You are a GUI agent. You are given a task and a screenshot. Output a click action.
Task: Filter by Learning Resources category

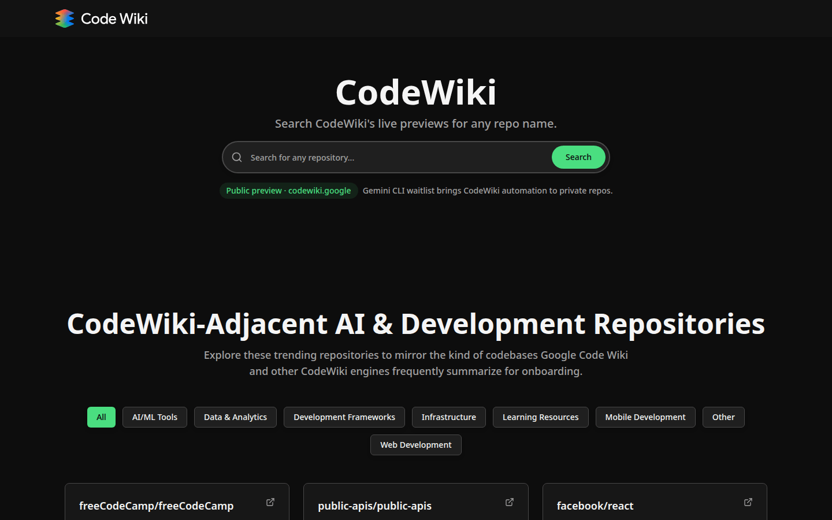[540, 417]
